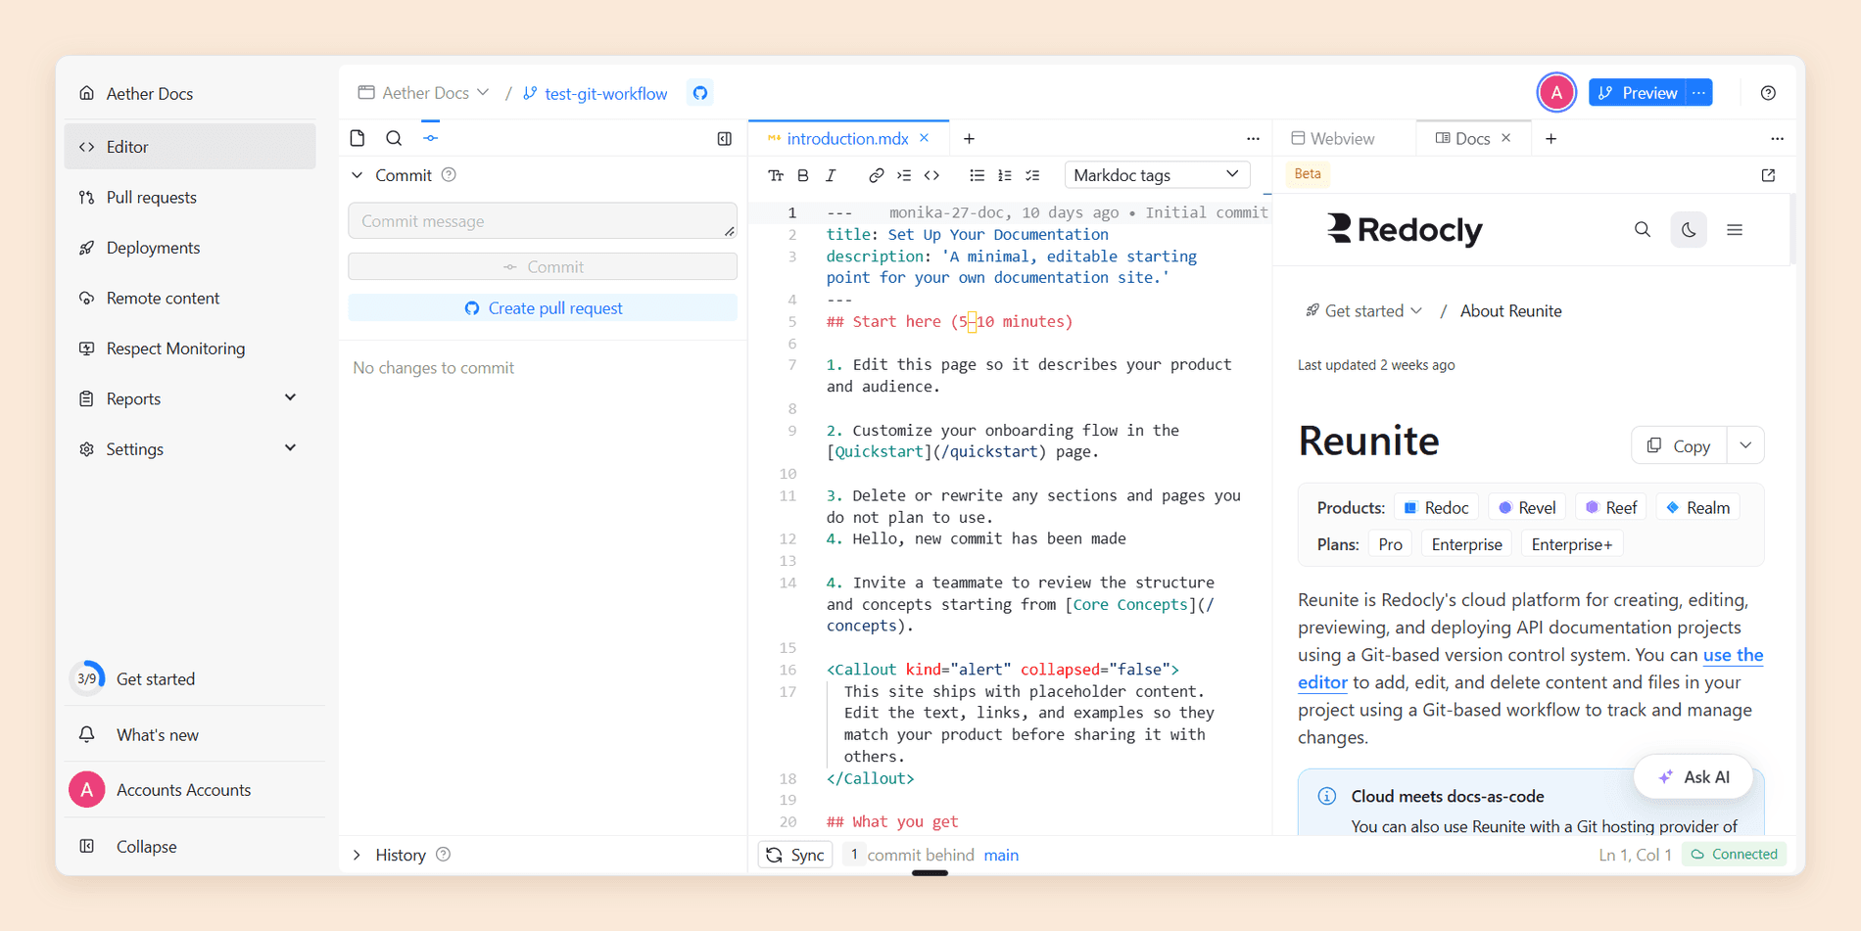Image resolution: width=1861 pixels, height=931 pixels.
Task: Click the History help icon
Action: (444, 855)
